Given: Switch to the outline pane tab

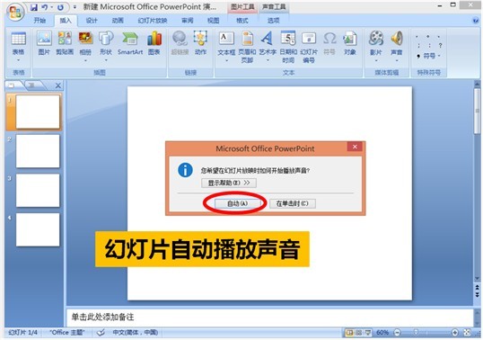Looking at the screenshot, I should click(33, 85).
